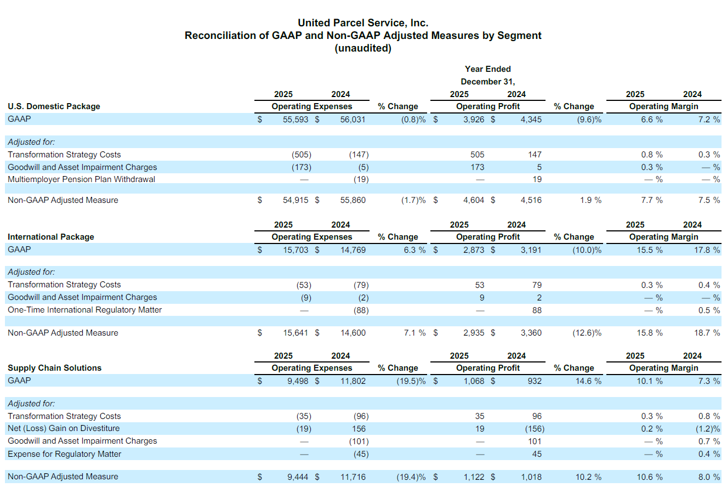Click the 55,593 operating expenses value
727x493 pixels.
click(x=296, y=120)
